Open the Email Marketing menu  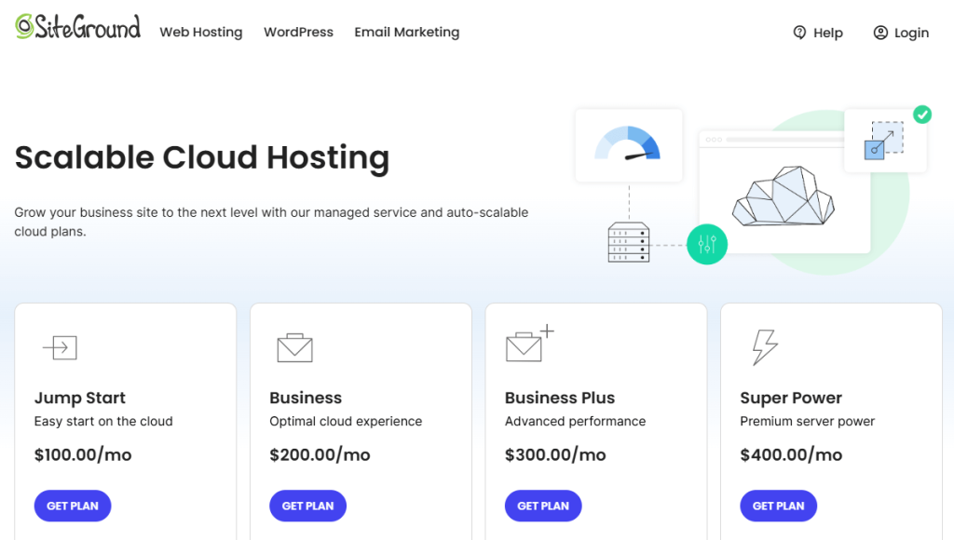point(407,33)
